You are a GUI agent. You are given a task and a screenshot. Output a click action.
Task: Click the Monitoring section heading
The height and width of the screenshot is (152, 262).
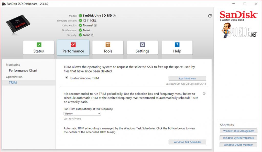[x=13, y=65]
